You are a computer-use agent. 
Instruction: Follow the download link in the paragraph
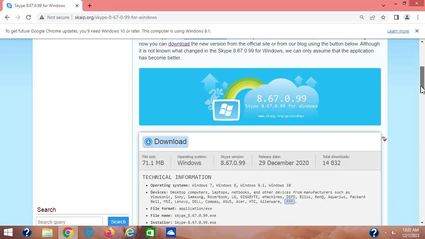coord(179,44)
